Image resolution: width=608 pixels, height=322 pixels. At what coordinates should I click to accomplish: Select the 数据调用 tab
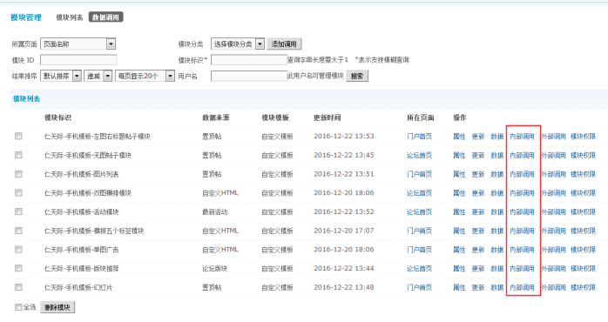click(x=106, y=17)
